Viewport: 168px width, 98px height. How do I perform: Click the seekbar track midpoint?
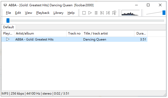[85, 21]
